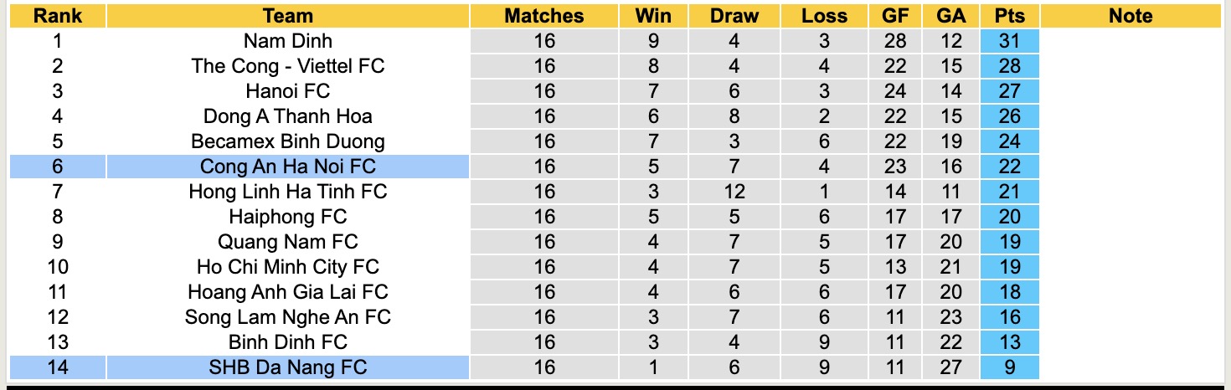
Task: Select Hong Linh Ha Tinh FC team
Action: [288, 192]
